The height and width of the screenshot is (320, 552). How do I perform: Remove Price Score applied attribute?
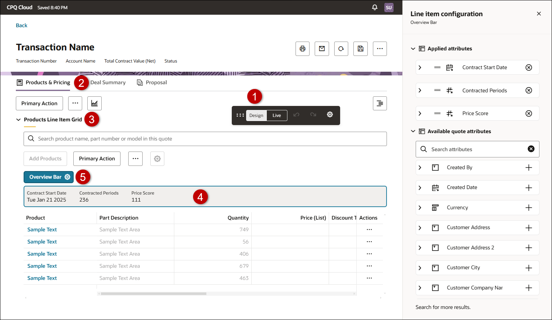[528, 113]
